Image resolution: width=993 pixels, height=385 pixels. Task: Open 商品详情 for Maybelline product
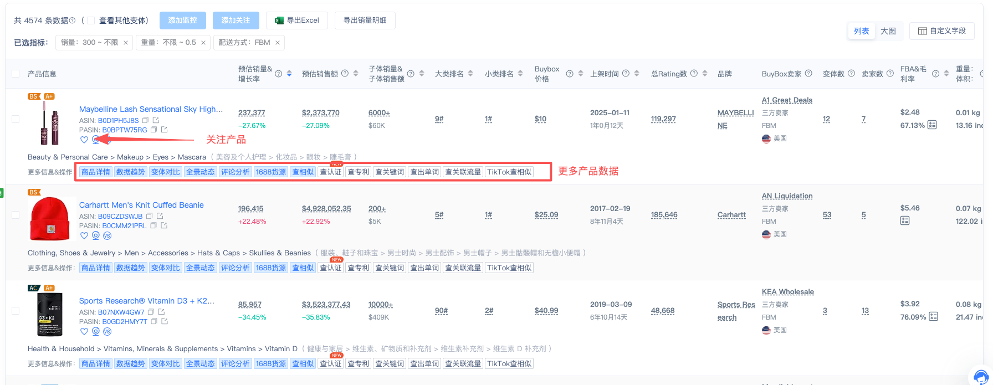pyautogui.click(x=96, y=172)
